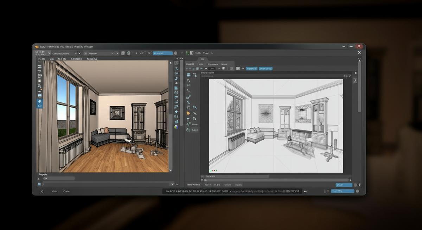Select the handset-shaped tool in wireframe panel toolbar
Screen dimensions: 422x230
188,102
